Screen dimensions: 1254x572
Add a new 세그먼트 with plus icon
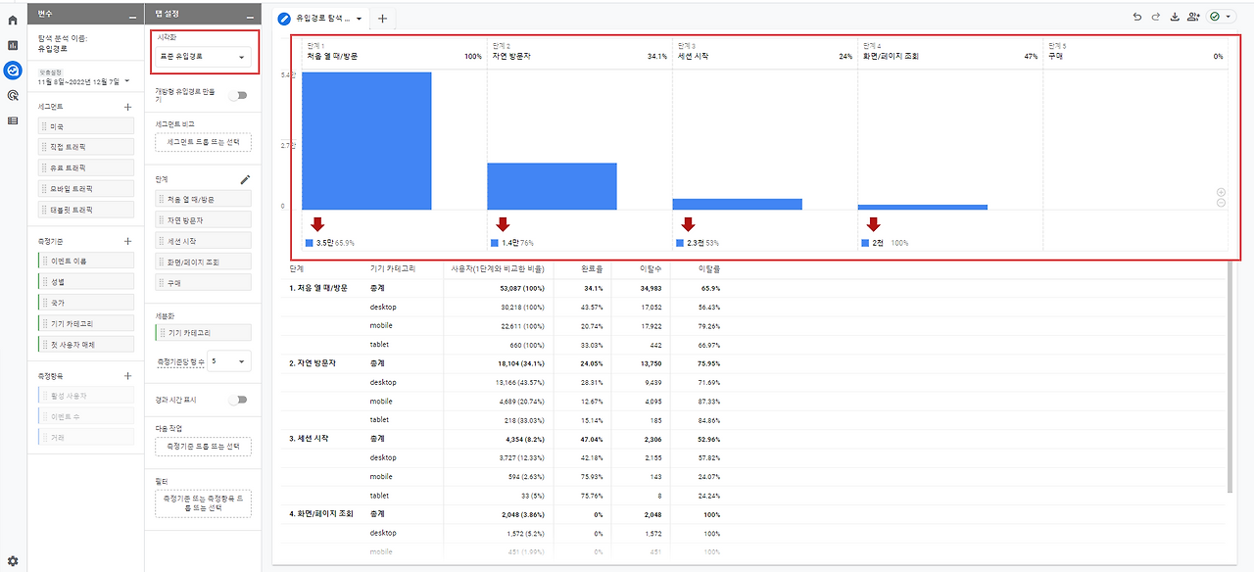click(127, 106)
